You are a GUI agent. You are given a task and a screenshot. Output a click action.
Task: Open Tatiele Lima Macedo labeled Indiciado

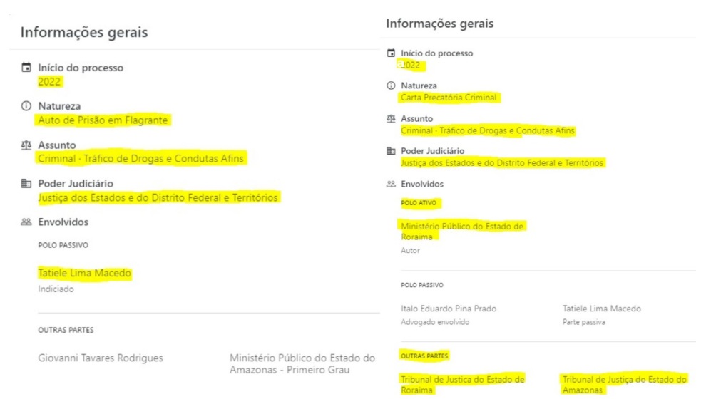coord(85,274)
